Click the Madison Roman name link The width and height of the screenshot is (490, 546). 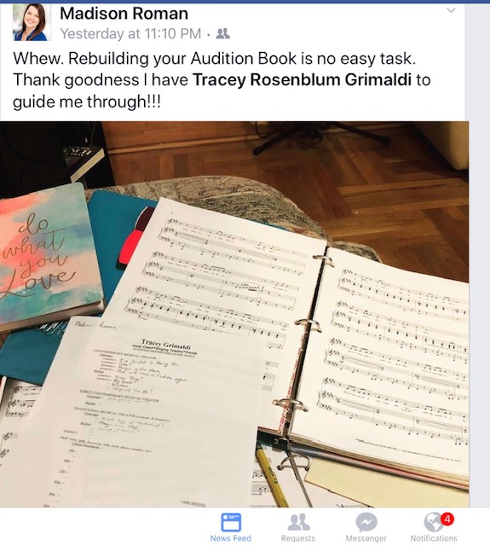(x=124, y=14)
